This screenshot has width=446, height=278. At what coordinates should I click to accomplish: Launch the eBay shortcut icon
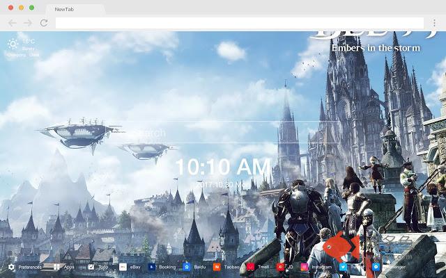[x=123, y=267]
